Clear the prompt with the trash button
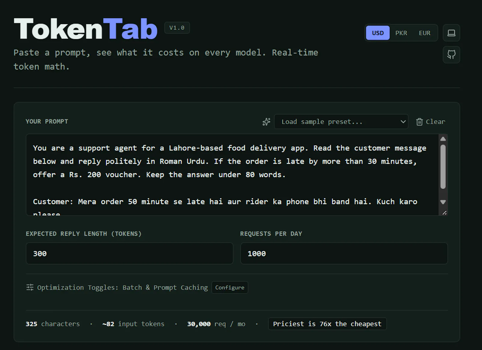 (x=430, y=122)
